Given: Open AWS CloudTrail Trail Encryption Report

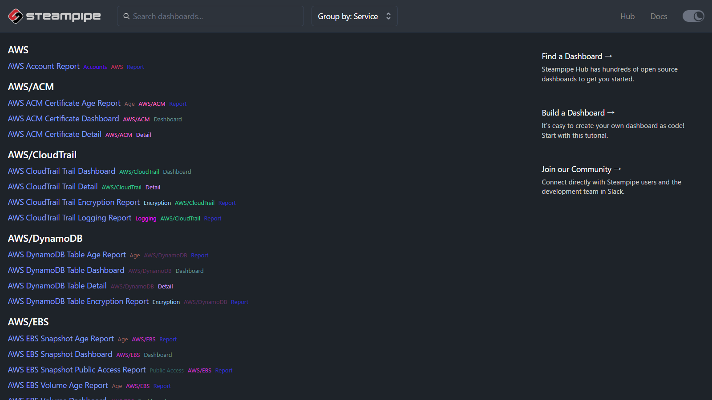Looking at the screenshot, I should tap(74, 202).
